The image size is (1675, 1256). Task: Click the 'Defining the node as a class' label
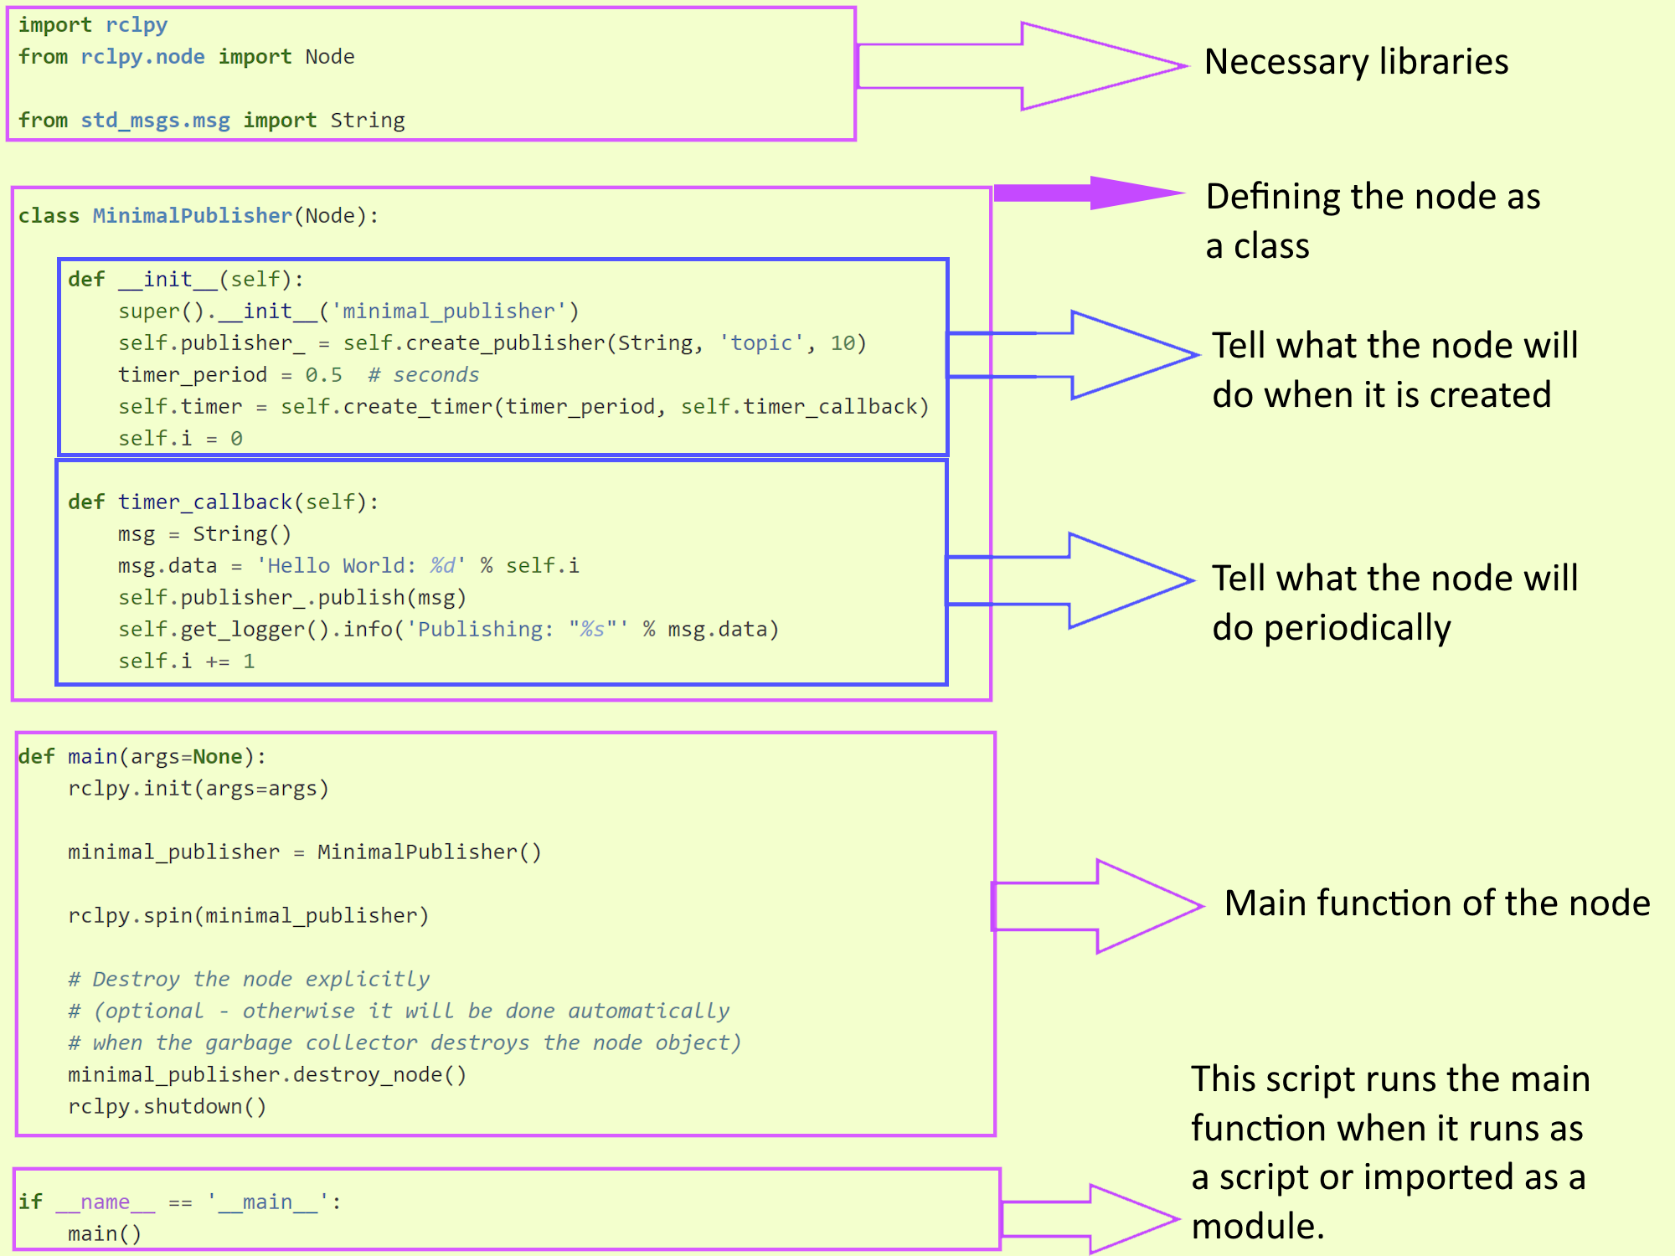[x=1373, y=221]
